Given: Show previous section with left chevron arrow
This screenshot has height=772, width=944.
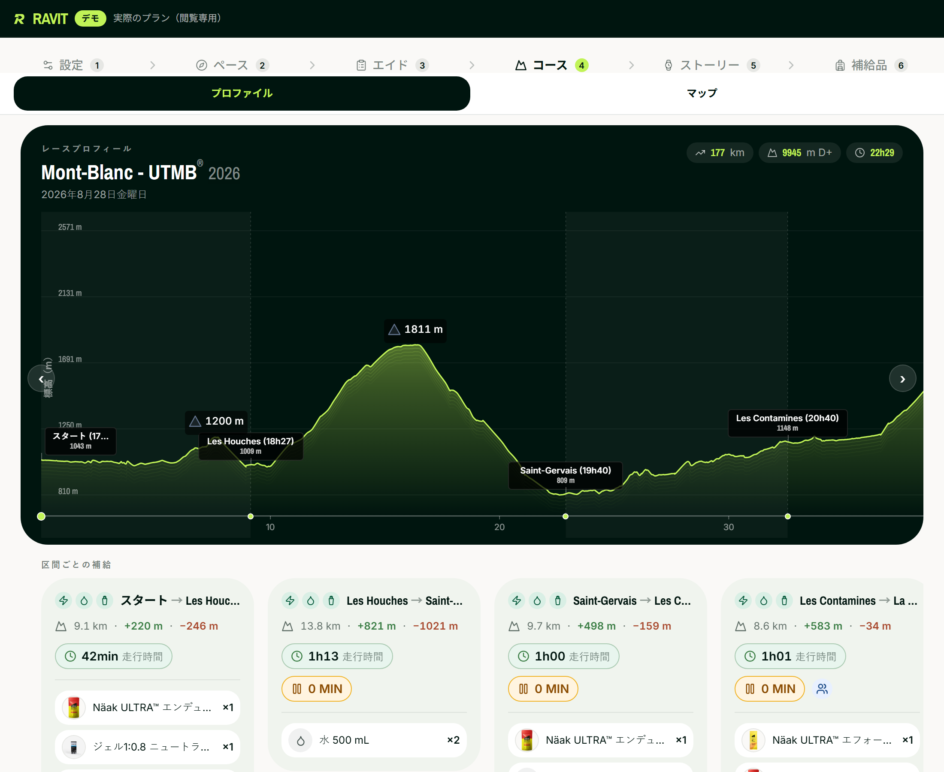Looking at the screenshot, I should pyautogui.click(x=41, y=379).
